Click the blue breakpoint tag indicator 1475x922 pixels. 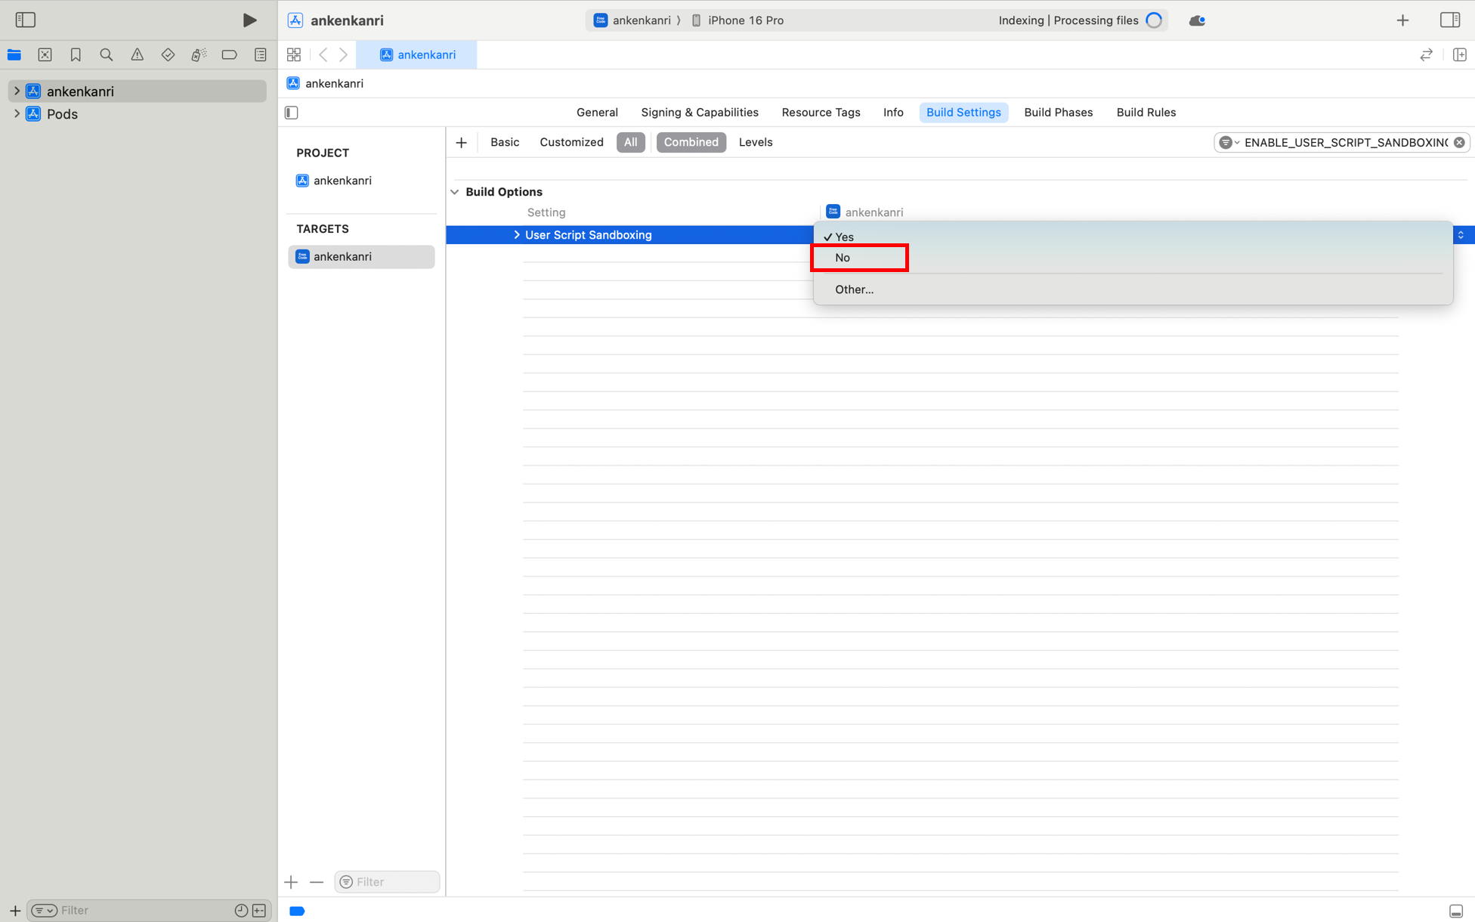coord(297,911)
